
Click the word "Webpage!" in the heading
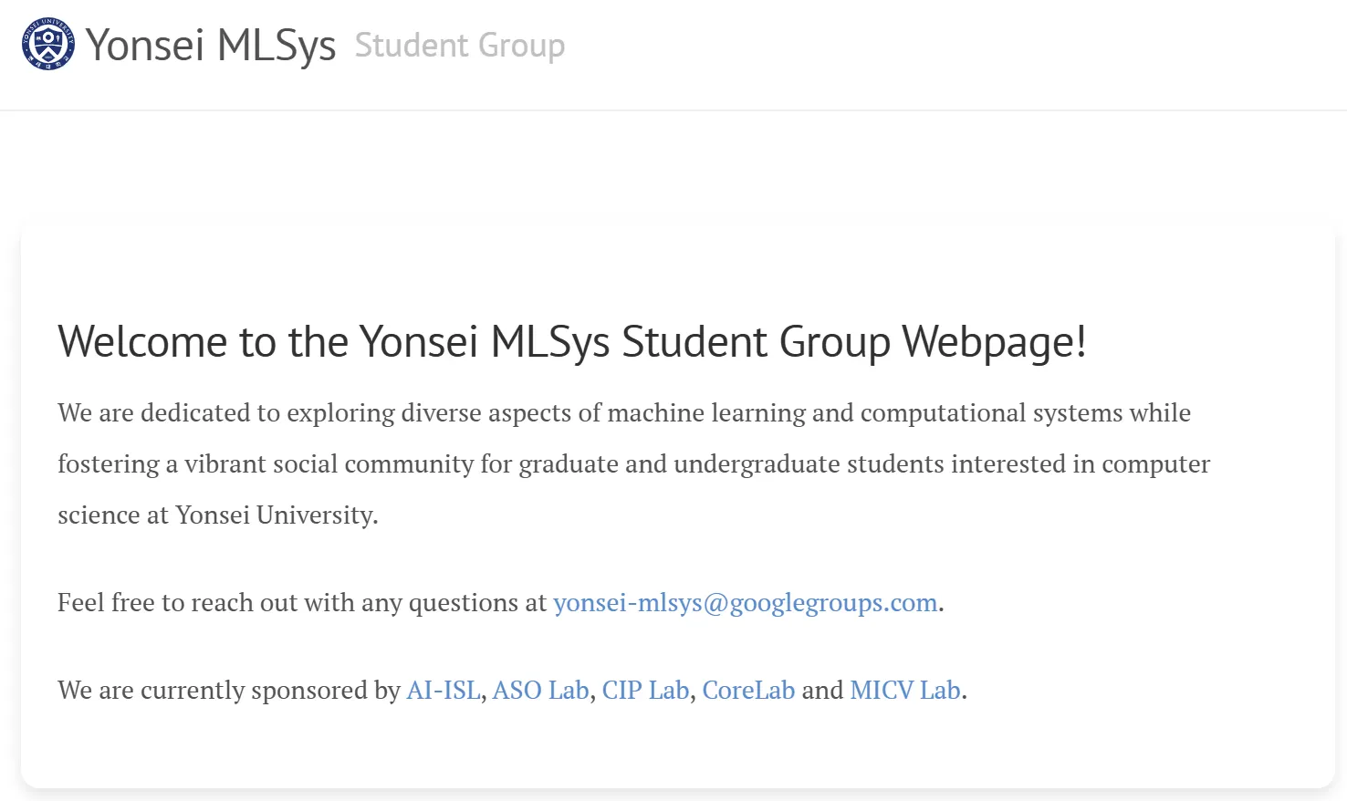tap(994, 342)
